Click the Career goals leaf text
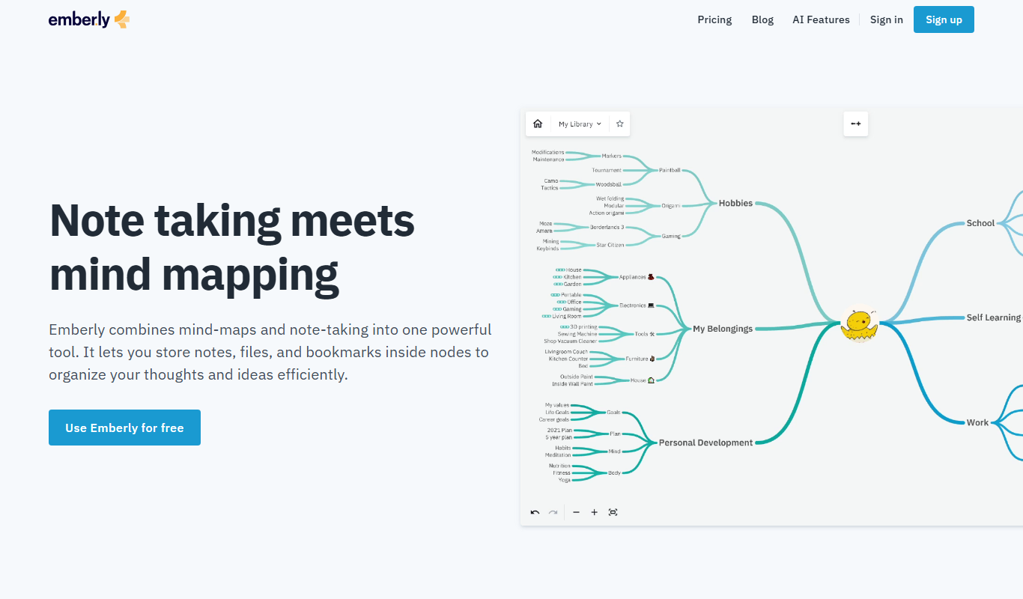 coord(554,419)
